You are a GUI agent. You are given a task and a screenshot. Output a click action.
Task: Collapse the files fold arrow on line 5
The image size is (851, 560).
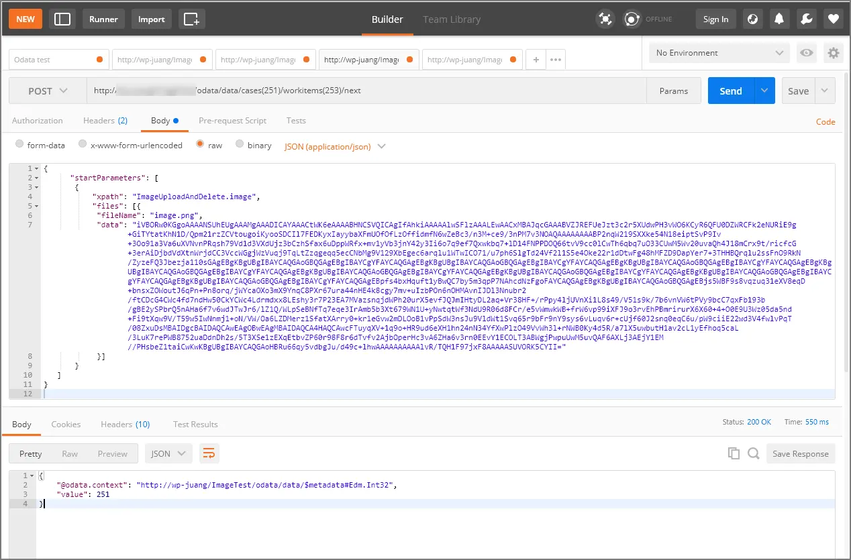click(36, 206)
